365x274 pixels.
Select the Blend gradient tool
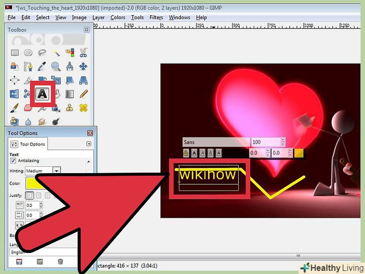(x=70, y=94)
